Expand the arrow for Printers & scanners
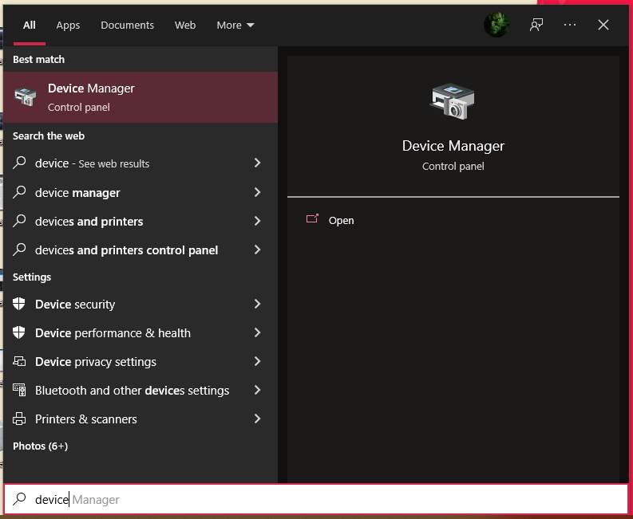Image resolution: width=633 pixels, height=519 pixels. [257, 419]
